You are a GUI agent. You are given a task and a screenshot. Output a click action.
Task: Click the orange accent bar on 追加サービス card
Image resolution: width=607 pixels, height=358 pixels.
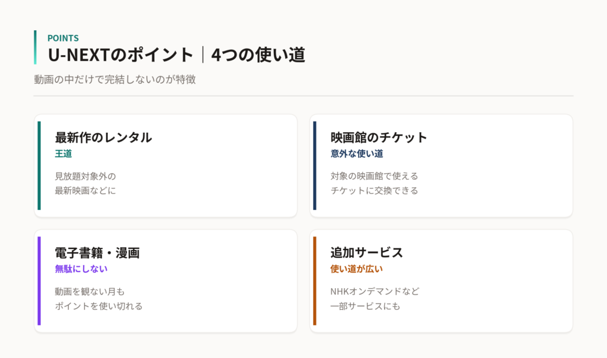pyautogui.click(x=315, y=281)
